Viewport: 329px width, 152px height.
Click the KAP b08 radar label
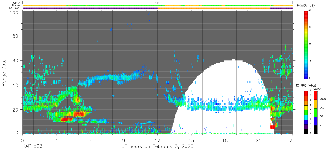point(32,147)
